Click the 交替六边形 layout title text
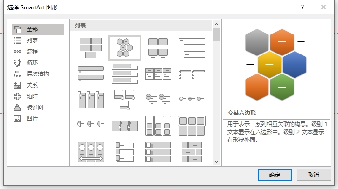This screenshot has width=338, height=189. click(x=242, y=113)
